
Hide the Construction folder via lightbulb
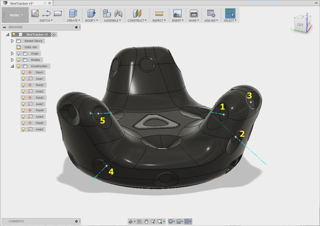(18, 66)
